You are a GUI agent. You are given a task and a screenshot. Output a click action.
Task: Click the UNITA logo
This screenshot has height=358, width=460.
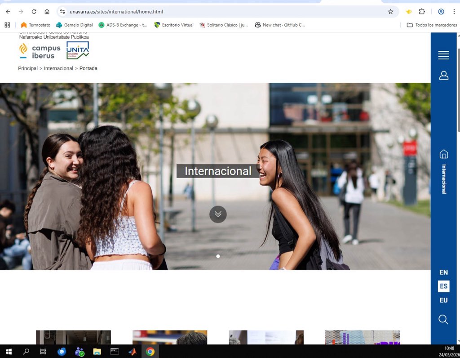[77, 50]
